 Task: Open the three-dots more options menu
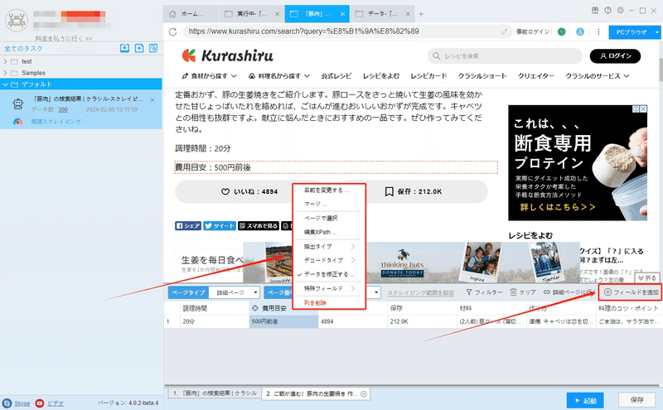click(x=598, y=31)
